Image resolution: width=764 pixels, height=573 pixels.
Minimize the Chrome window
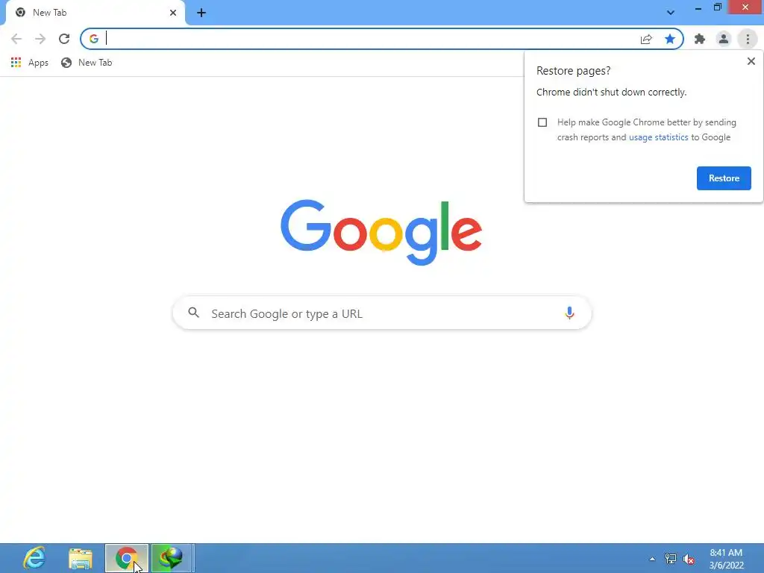click(698, 7)
